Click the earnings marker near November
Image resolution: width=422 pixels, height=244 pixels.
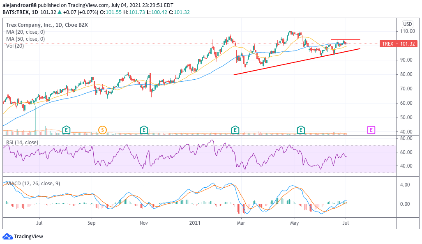tap(144, 130)
